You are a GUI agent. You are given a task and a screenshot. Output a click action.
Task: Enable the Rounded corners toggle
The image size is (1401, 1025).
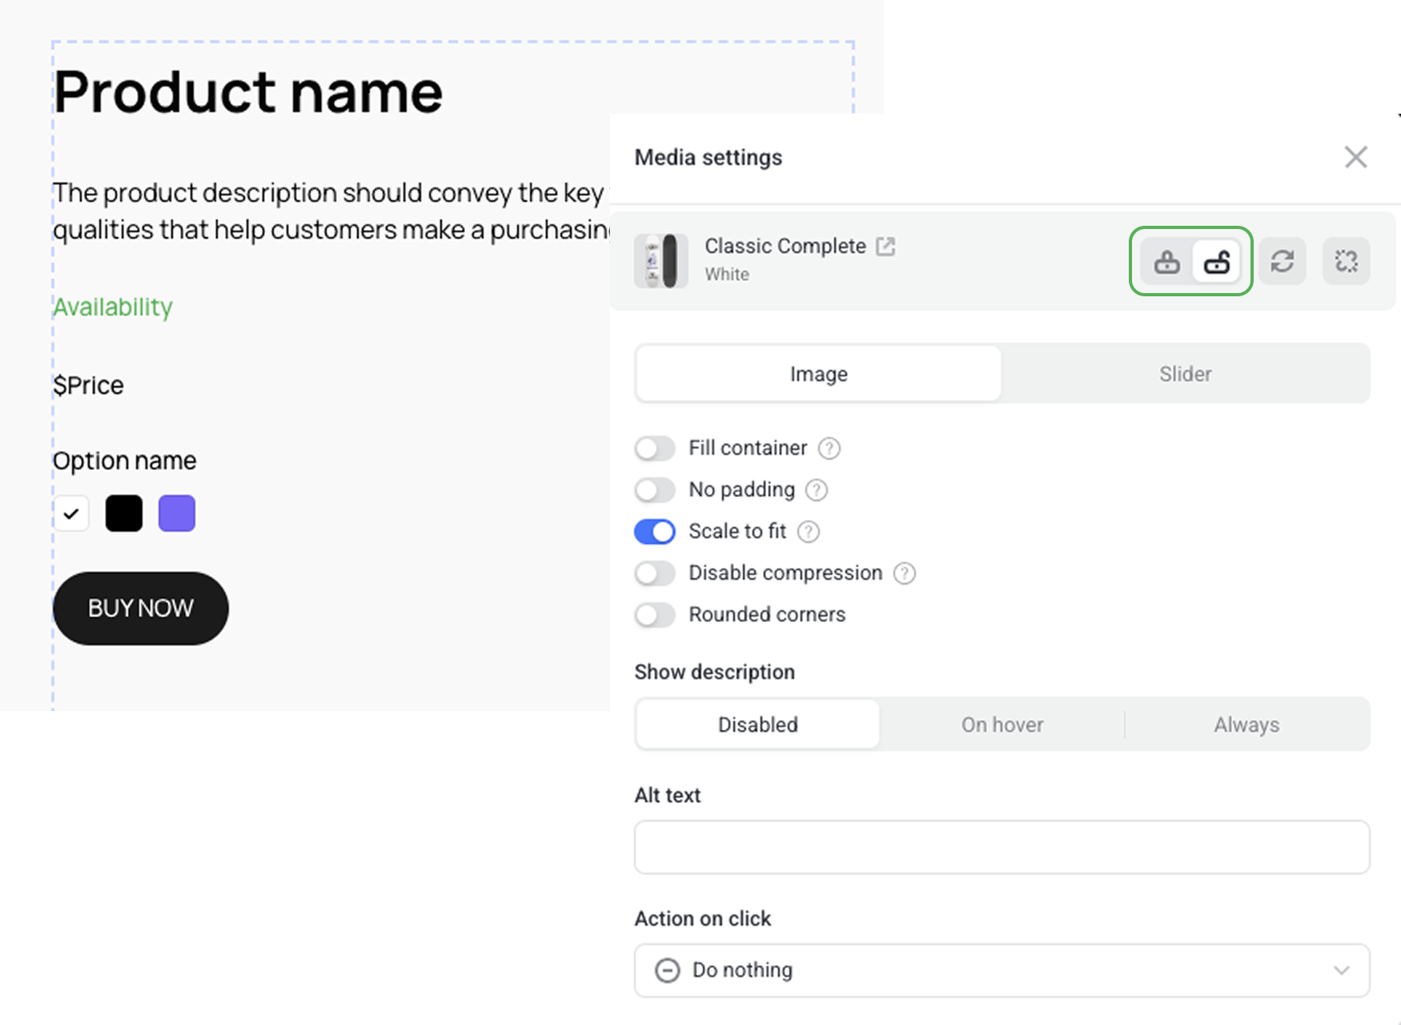[655, 615]
